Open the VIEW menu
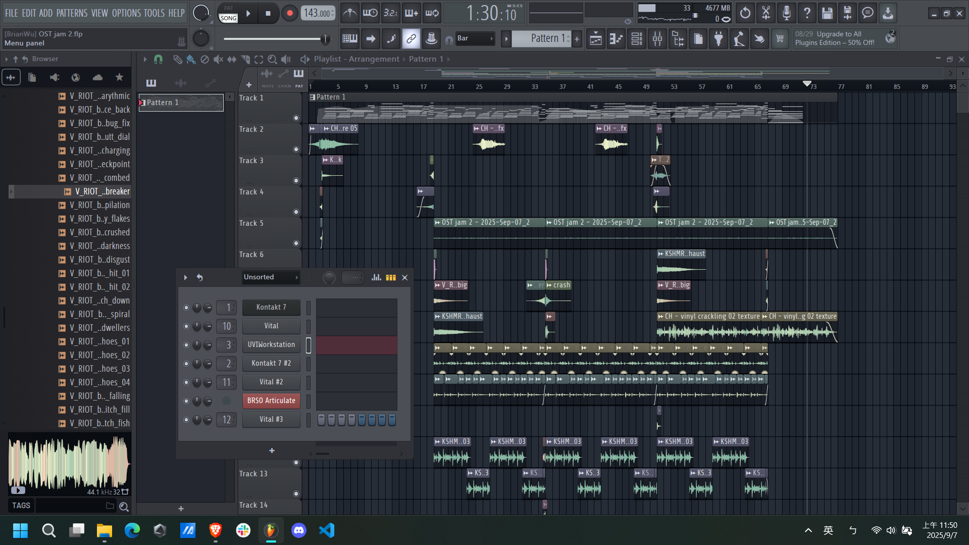The image size is (969, 545). [x=99, y=13]
